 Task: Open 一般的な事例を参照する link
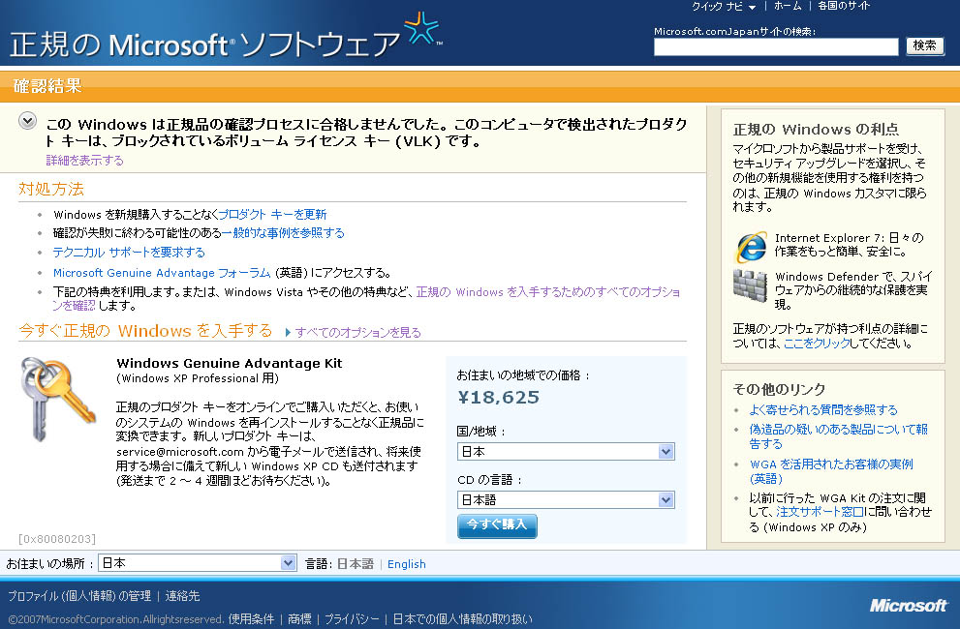click(283, 233)
